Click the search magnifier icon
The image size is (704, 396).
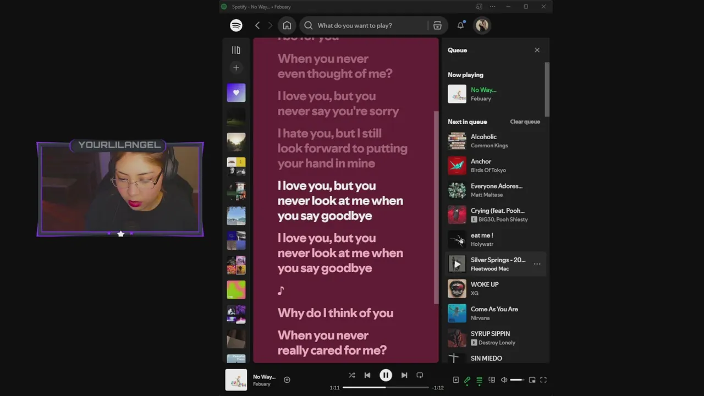(309, 25)
